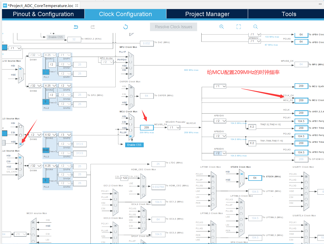324x244 pixels.
Task: Choose HSI in the MPU Clock Mux
Action: [x=130, y=74]
